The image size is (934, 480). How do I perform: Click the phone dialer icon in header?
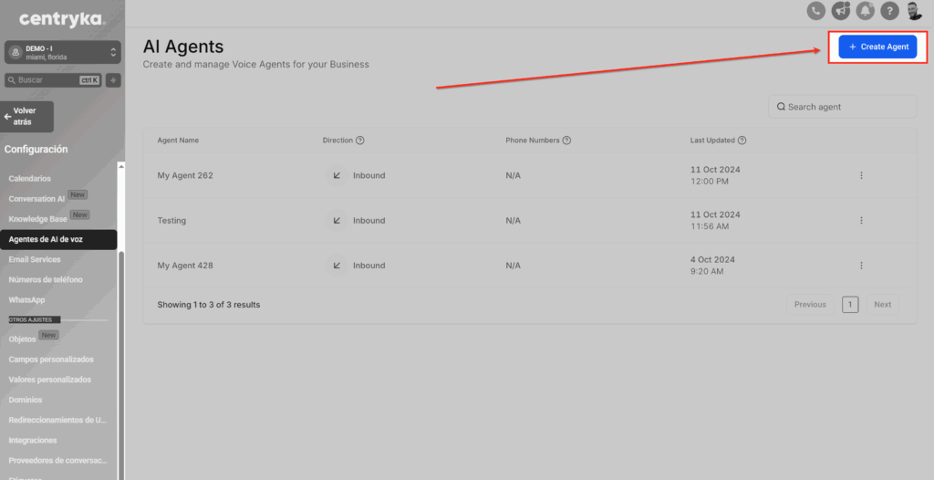coord(816,11)
